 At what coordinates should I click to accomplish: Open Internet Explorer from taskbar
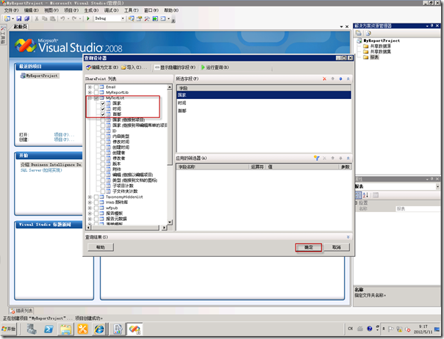[99, 329]
